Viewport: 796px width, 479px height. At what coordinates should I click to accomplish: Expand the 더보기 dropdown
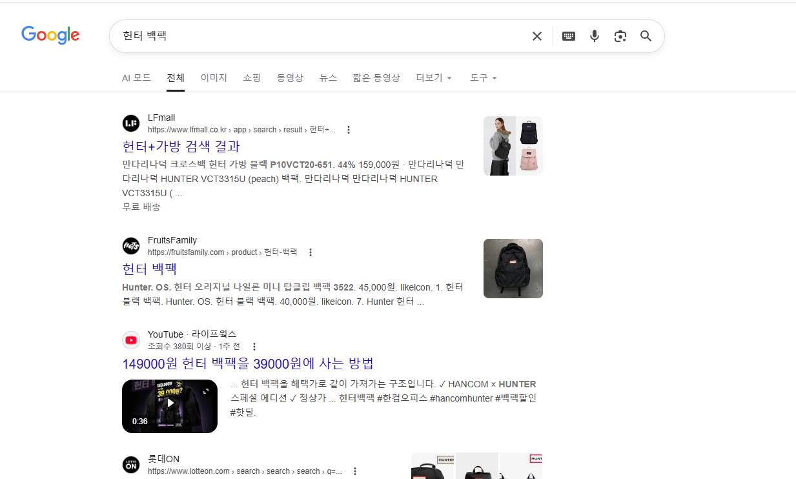tap(434, 78)
